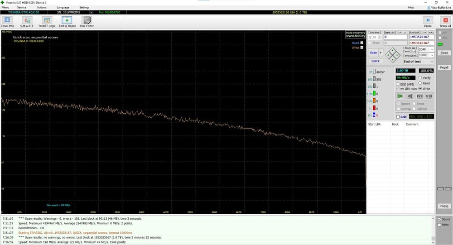Viewport: 453px width, 245px height.
Task: Open the Actions menu
Action: coord(42,8)
